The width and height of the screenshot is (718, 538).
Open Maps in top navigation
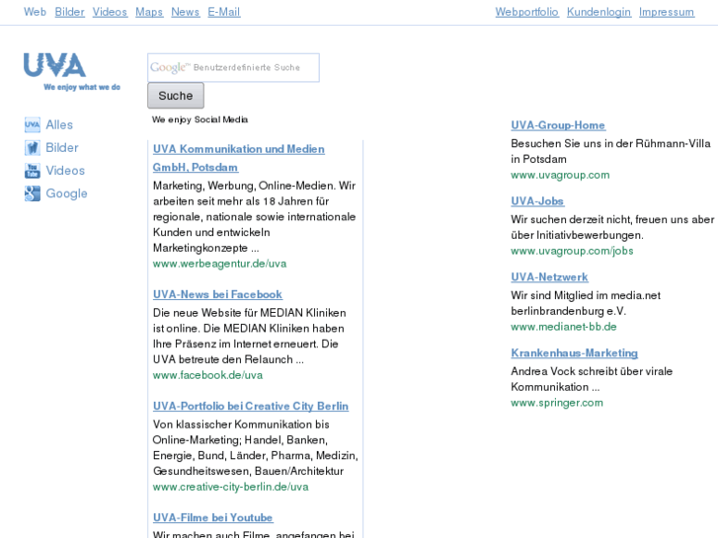coord(149,12)
